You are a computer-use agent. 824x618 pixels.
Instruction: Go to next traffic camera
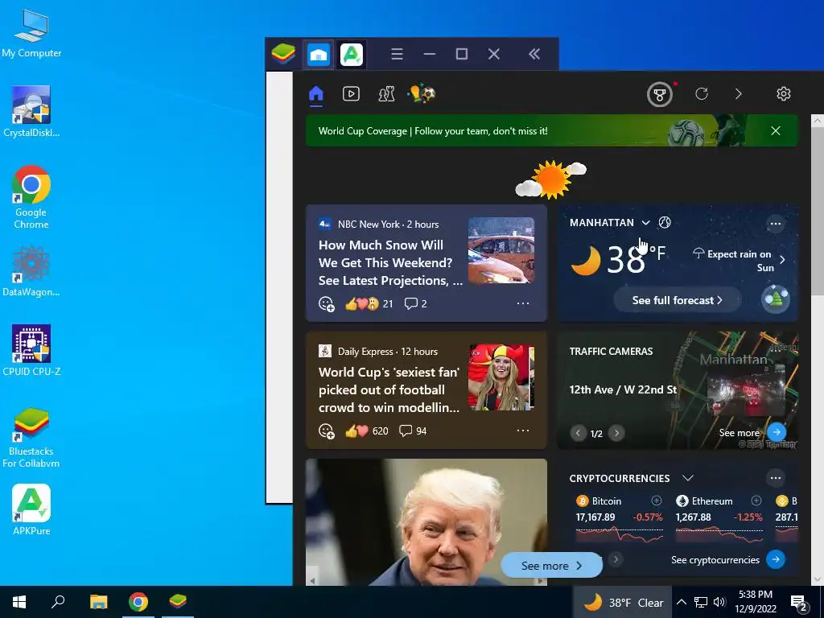pos(616,433)
